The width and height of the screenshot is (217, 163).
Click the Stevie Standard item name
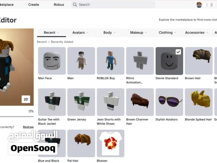167,78
